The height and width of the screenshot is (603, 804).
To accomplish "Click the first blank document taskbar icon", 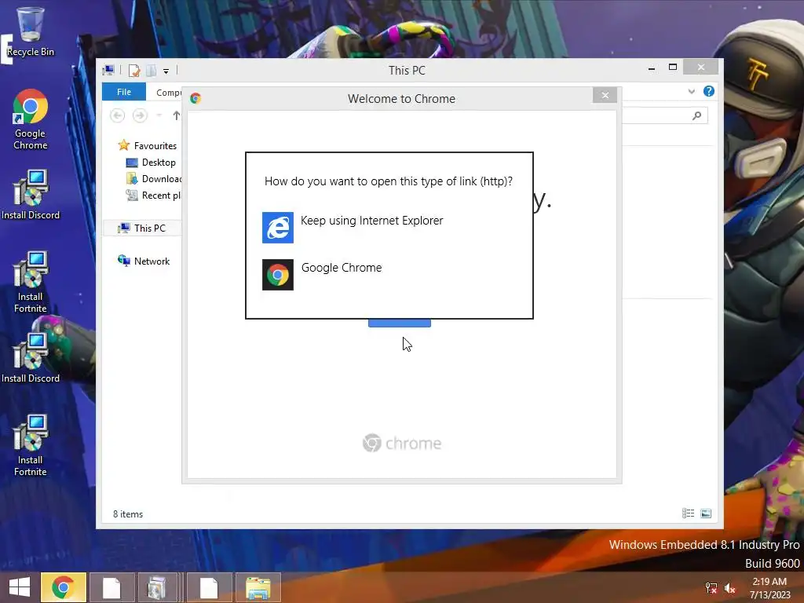I will pos(111,587).
